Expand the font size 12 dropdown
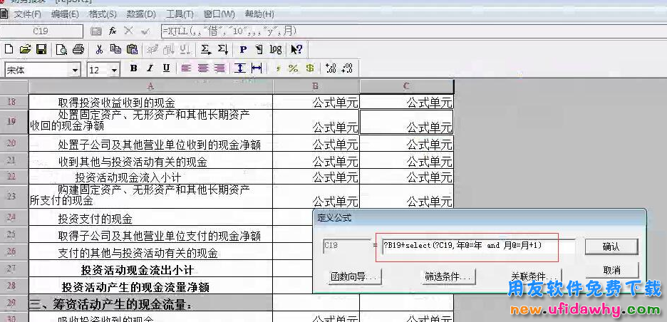Viewport: 667px width, 322px height. click(x=114, y=70)
